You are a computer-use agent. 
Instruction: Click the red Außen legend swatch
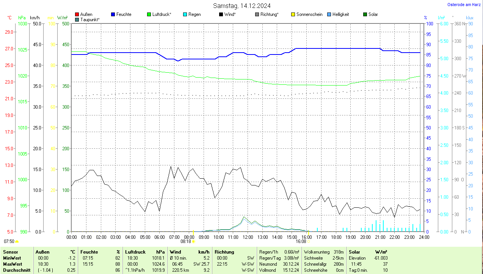coord(77,14)
